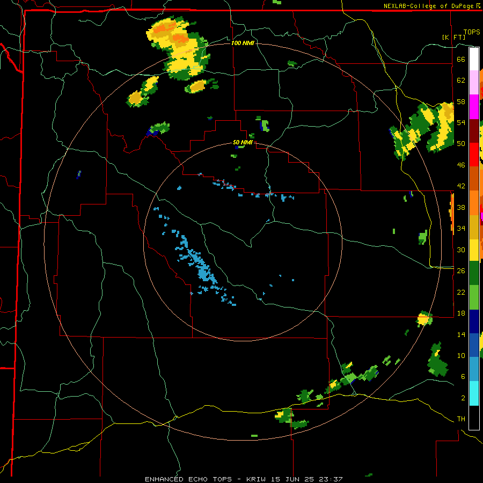Click the TOPS legend title
Image resolution: width=483 pixels, height=483 pixels.
pyautogui.click(x=471, y=32)
